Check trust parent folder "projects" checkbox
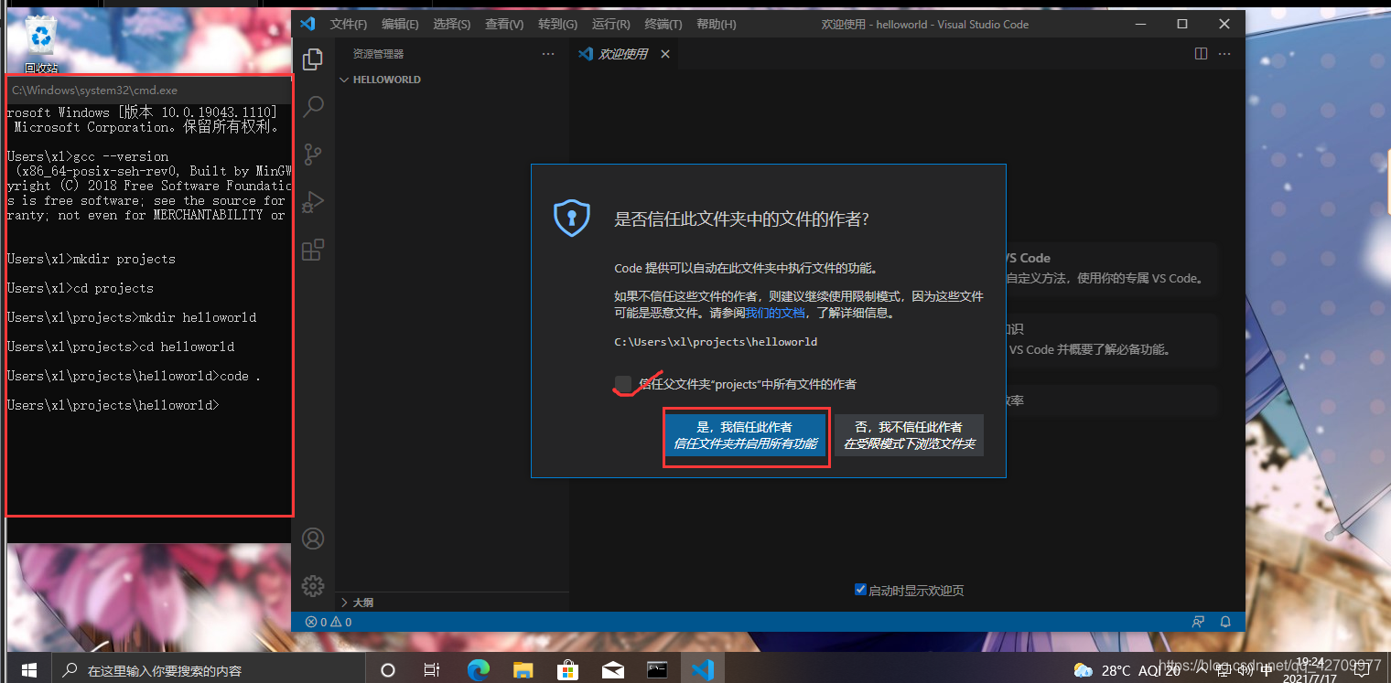 tap(623, 384)
